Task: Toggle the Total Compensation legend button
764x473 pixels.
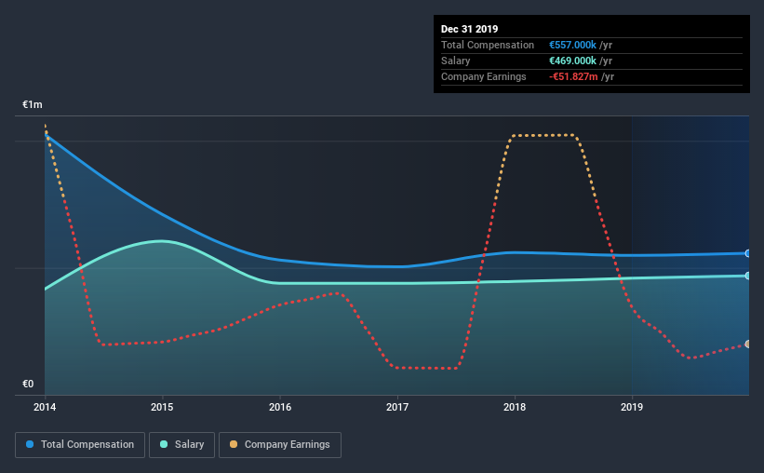Action: coord(80,445)
